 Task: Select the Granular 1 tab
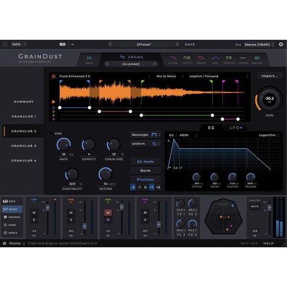pyautogui.click(x=24, y=116)
